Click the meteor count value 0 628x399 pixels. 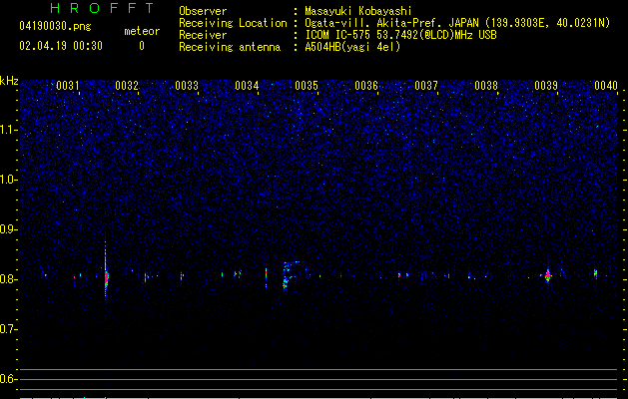coord(142,46)
